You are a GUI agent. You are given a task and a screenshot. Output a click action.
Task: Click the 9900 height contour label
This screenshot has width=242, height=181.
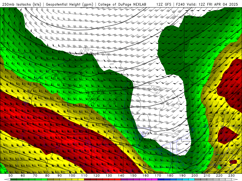[x=92, y=54]
